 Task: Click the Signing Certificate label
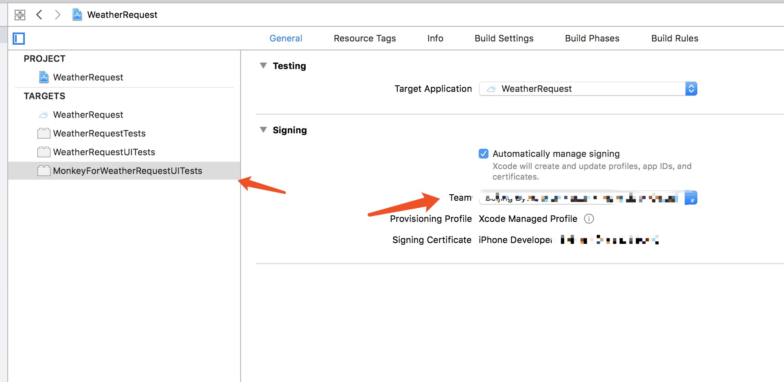pyautogui.click(x=432, y=240)
